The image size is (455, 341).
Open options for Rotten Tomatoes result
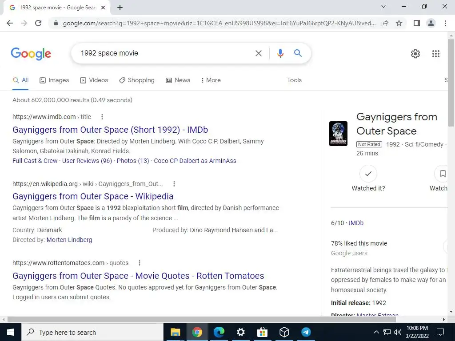pos(139,263)
